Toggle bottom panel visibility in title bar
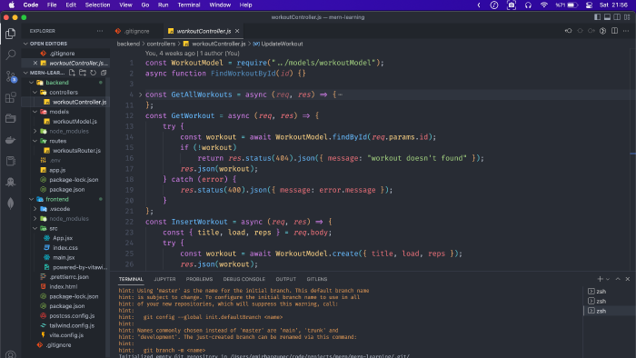The width and height of the screenshot is (636, 358). pyautogui.click(x=607, y=17)
